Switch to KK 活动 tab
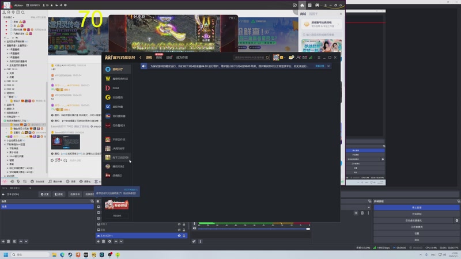 (169, 58)
